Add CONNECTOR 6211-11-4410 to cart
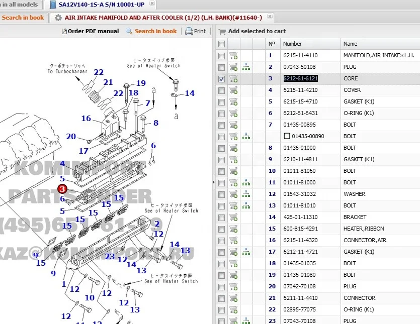Screen dimensions: 420x324 233,298
